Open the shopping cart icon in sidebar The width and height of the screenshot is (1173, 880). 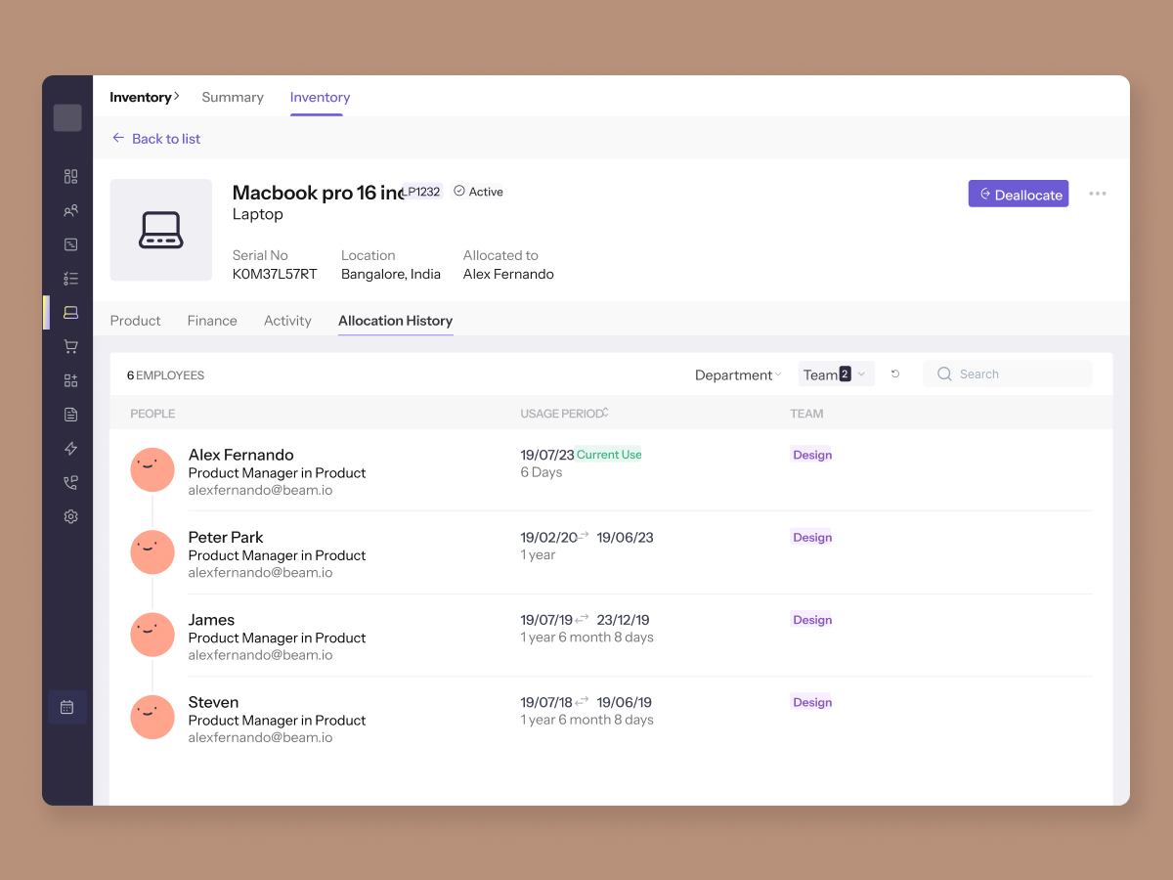pyautogui.click(x=70, y=346)
